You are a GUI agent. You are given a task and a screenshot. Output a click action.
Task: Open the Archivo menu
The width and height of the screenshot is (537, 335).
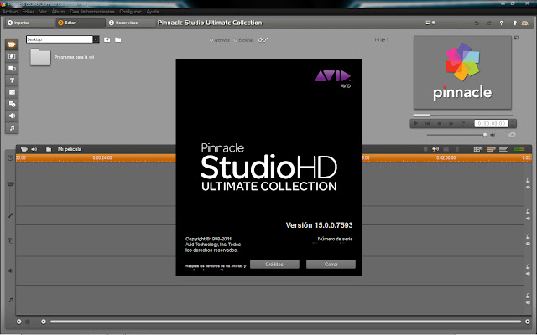tap(10, 12)
